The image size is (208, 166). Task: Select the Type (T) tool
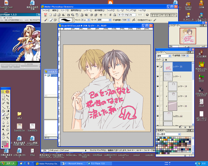(x=8, y=107)
